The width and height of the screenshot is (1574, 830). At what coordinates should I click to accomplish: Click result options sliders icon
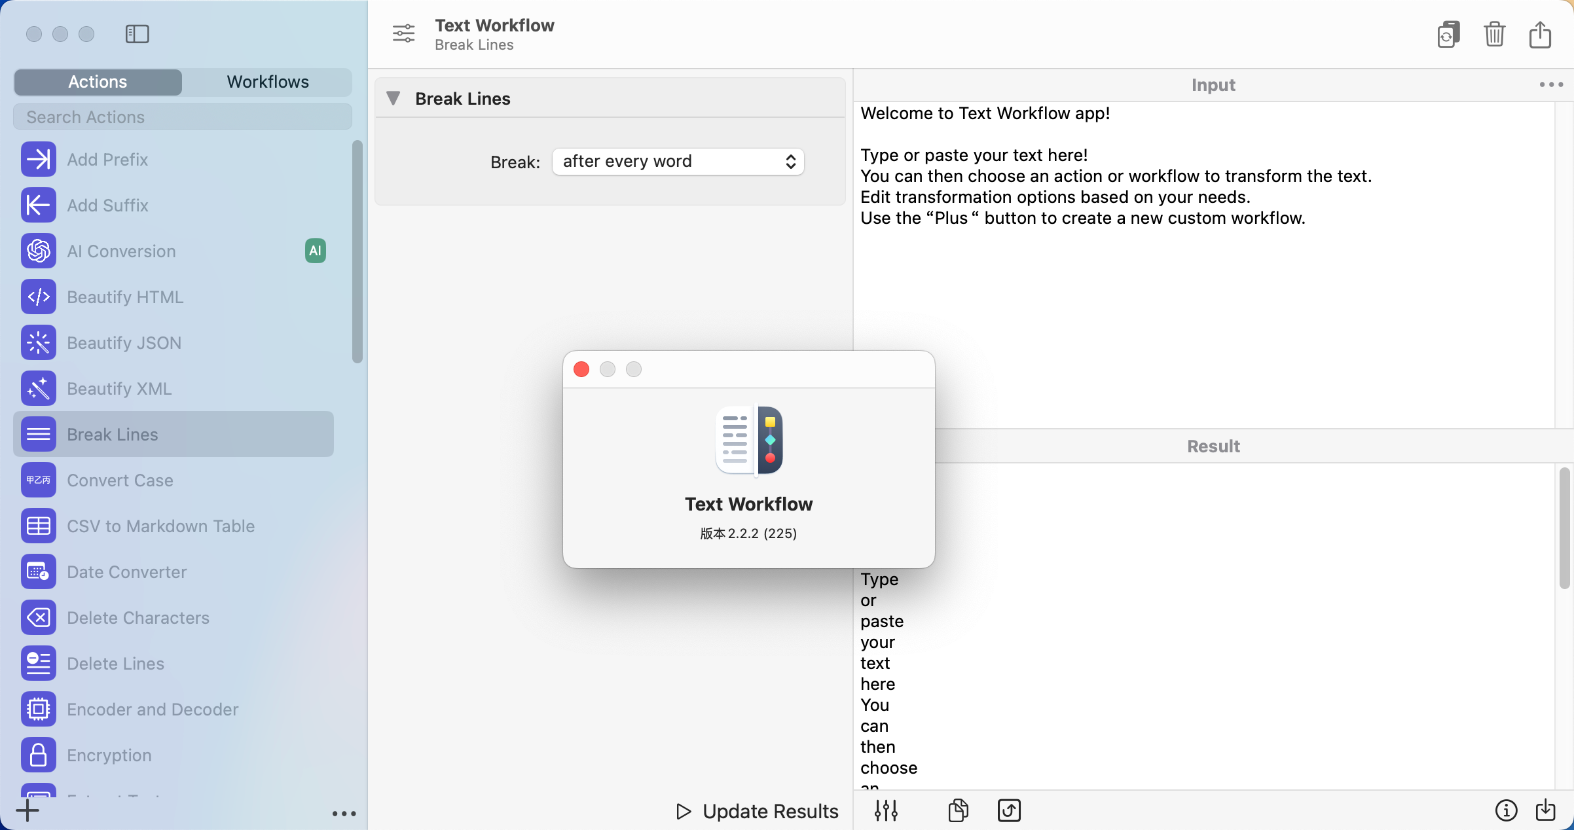tap(886, 810)
